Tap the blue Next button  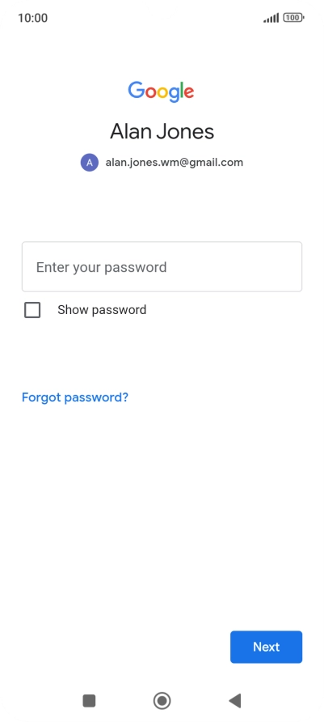266,647
